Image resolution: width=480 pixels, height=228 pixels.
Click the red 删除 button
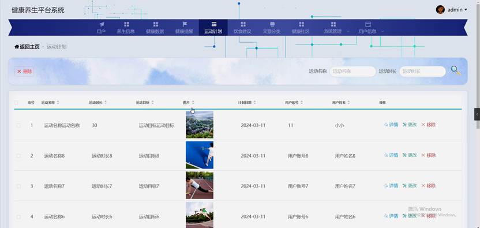pyautogui.click(x=24, y=72)
